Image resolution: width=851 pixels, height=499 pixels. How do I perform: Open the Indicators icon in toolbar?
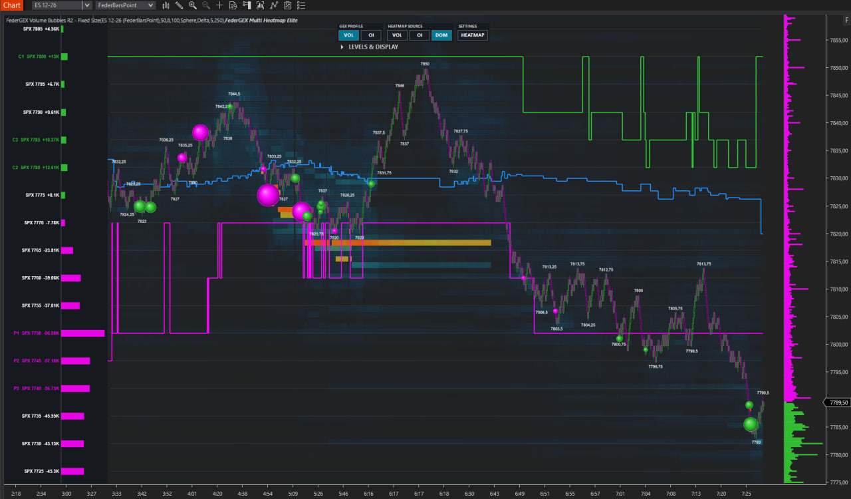tap(261, 5)
